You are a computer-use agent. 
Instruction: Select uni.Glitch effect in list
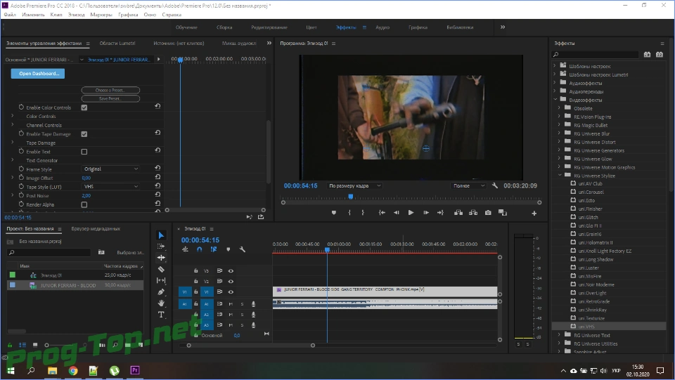click(588, 217)
